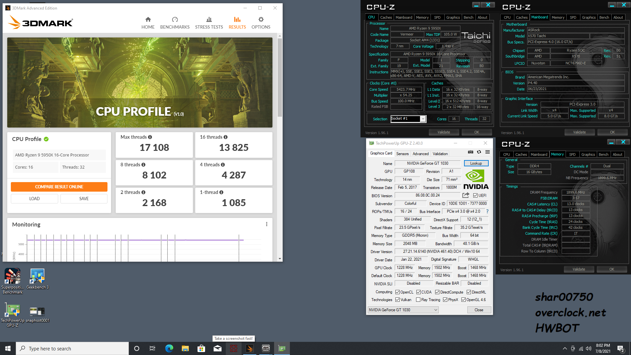Expand Socket #1 selection dropdown in CPU-Z
Image resolution: width=631 pixels, height=355 pixels.
point(423,119)
